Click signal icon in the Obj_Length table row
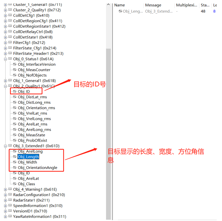The height and width of the screenshot is (221, 222). pos(120,11)
